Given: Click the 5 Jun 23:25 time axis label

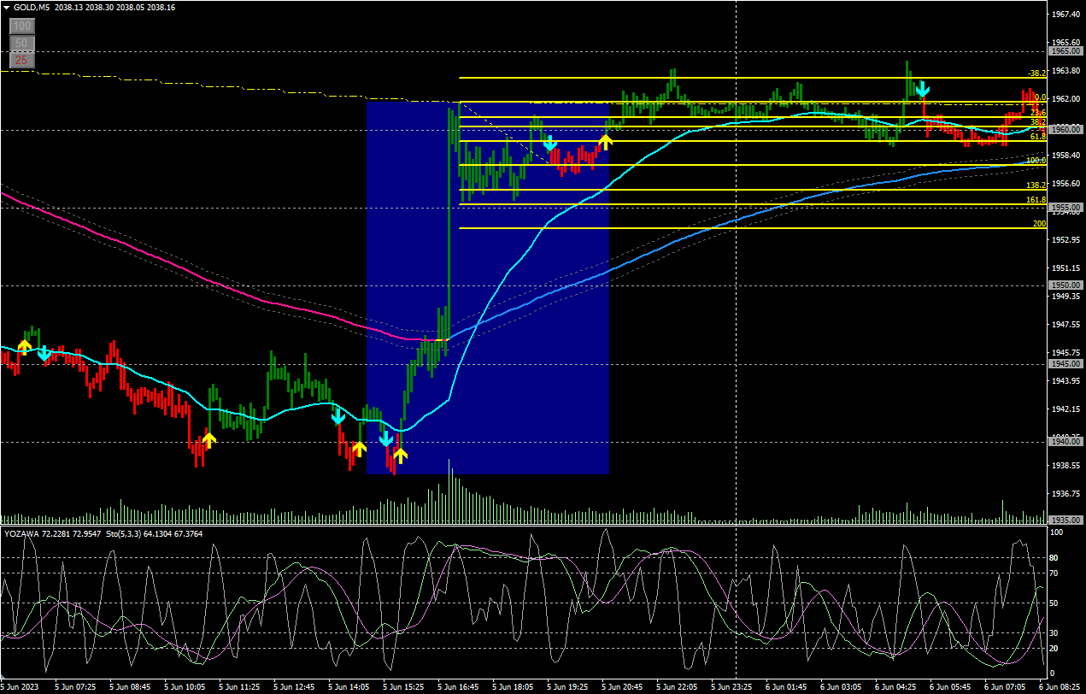Looking at the screenshot, I should 732,686.
